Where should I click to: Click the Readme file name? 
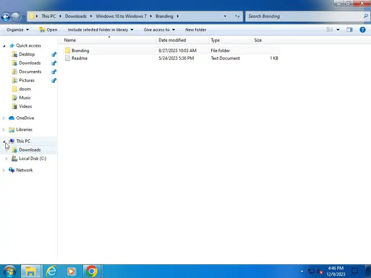(x=79, y=58)
